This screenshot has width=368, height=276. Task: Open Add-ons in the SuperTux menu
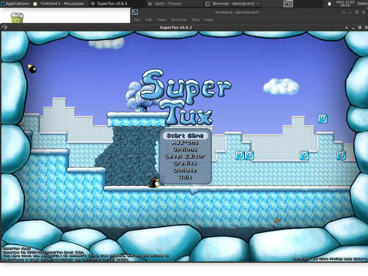tap(185, 143)
